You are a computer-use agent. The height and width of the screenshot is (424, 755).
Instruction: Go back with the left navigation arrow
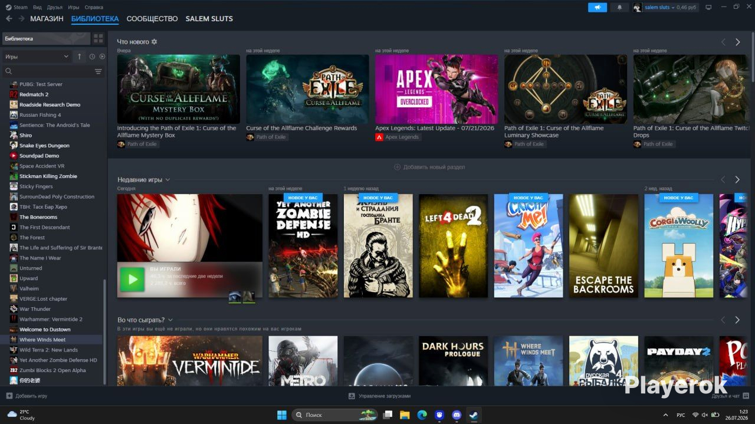tap(9, 19)
